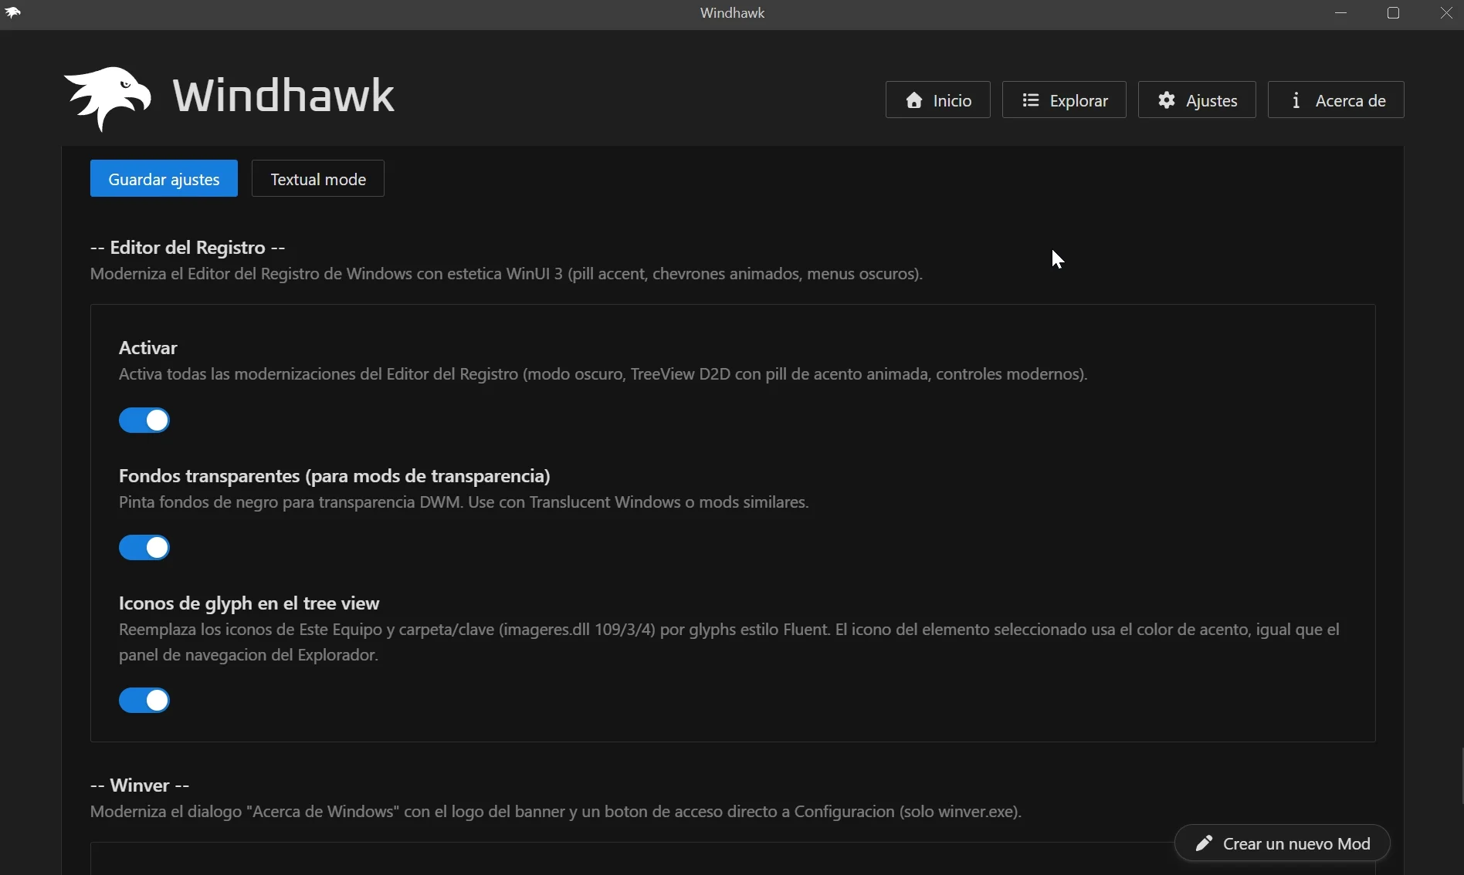The width and height of the screenshot is (1464, 875).
Task: Click the description starting "Reemplaza los iconos"
Action: [x=729, y=643]
